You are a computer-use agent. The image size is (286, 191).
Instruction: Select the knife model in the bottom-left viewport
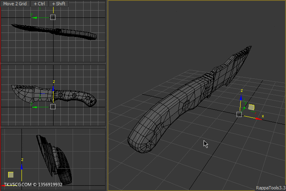click(55, 159)
